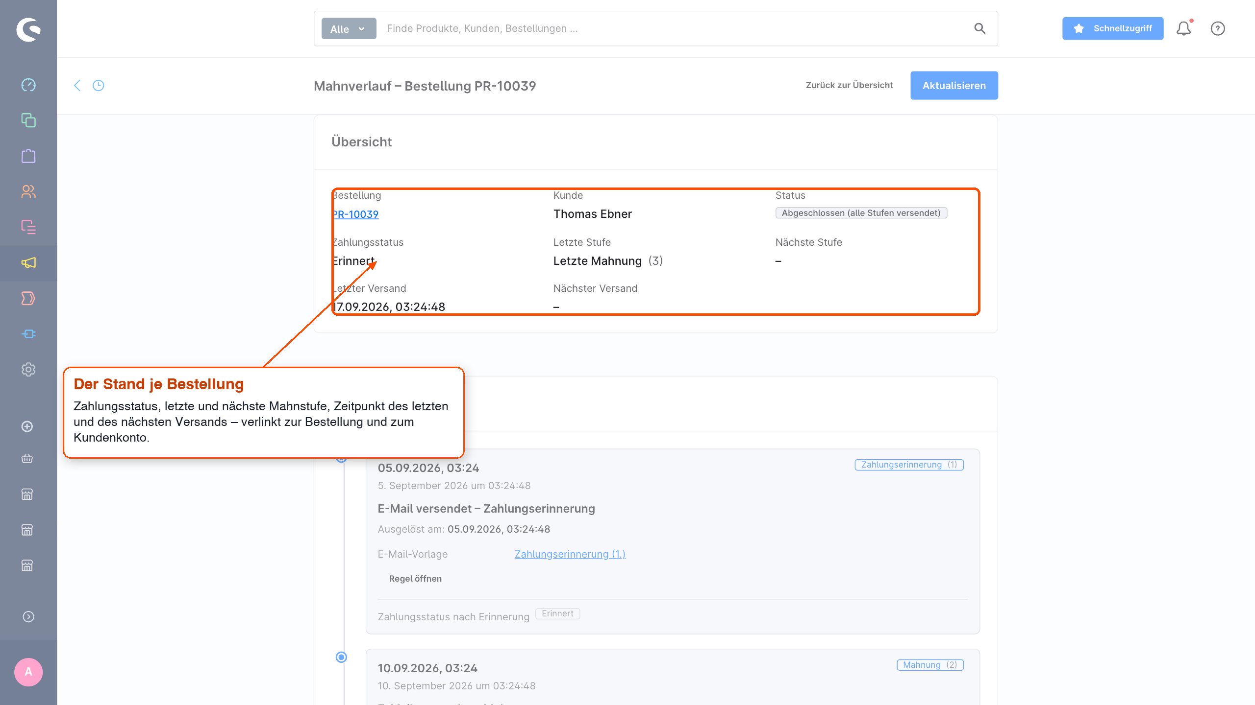Image resolution: width=1255 pixels, height=705 pixels.
Task: Open the basket sales channel icon
Action: click(x=27, y=459)
